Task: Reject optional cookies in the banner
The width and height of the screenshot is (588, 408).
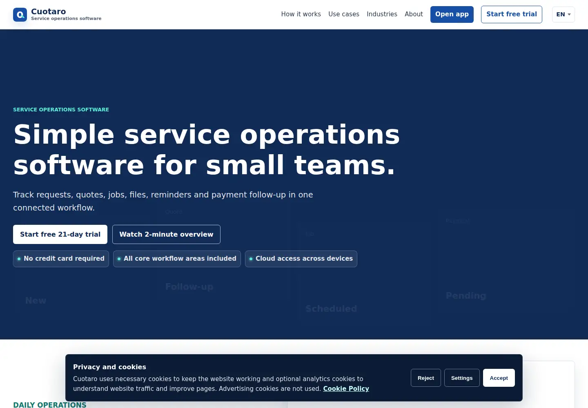Action: coord(426,378)
